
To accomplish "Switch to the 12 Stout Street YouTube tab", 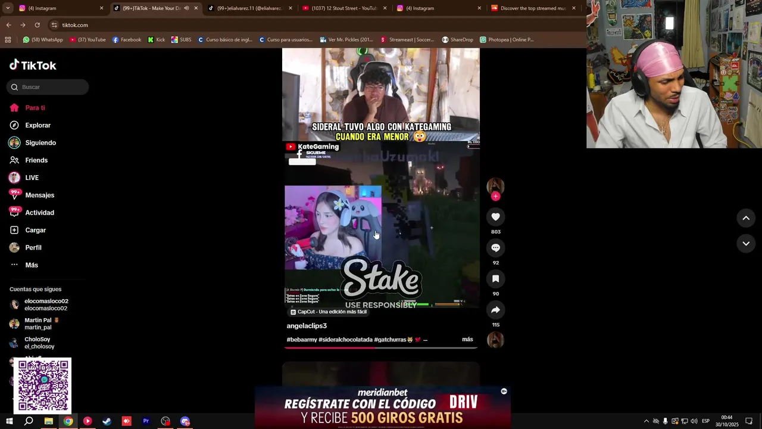I will (x=344, y=8).
